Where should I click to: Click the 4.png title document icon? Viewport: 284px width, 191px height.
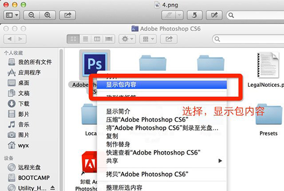point(157,5)
